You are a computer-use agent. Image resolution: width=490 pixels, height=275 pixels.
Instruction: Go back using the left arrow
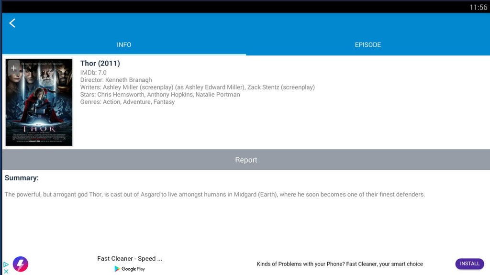click(12, 23)
